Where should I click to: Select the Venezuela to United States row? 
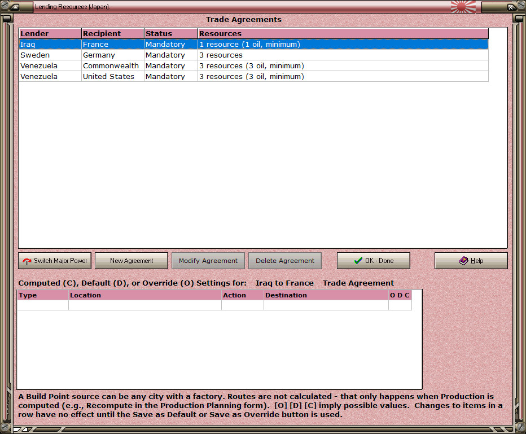pyautogui.click(x=253, y=76)
